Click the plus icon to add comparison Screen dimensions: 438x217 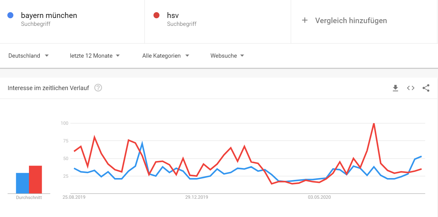tap(304, 20)
